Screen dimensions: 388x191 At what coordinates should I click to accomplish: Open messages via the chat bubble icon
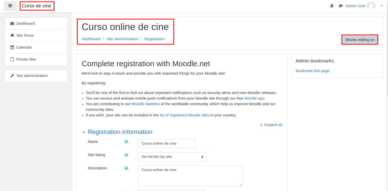pyautogui.click(x=341, y=6)
